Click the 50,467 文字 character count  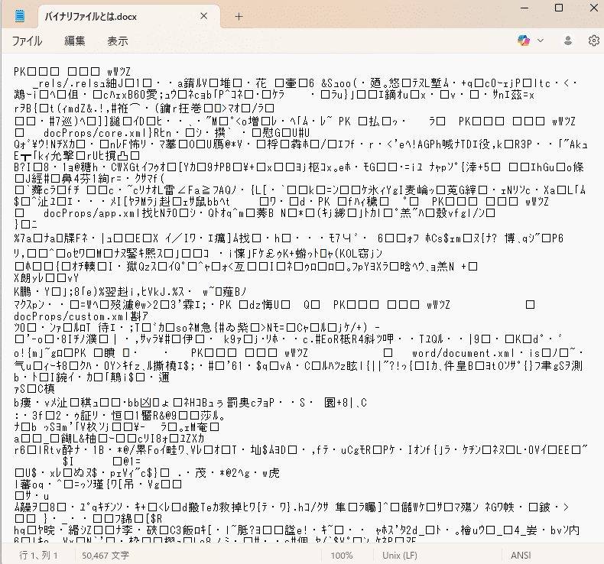point(106,555)
